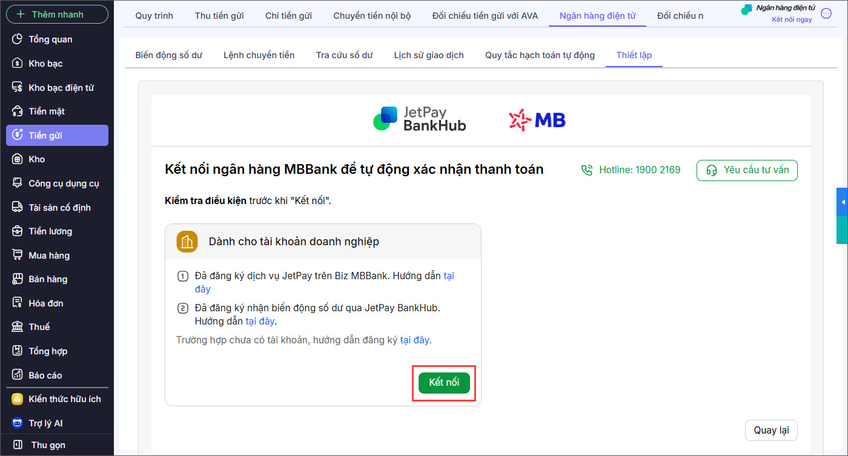Click the Thuế bank icon
Image resolution: width=848 pixels, height=456 pixels.
tap(18, 327)
